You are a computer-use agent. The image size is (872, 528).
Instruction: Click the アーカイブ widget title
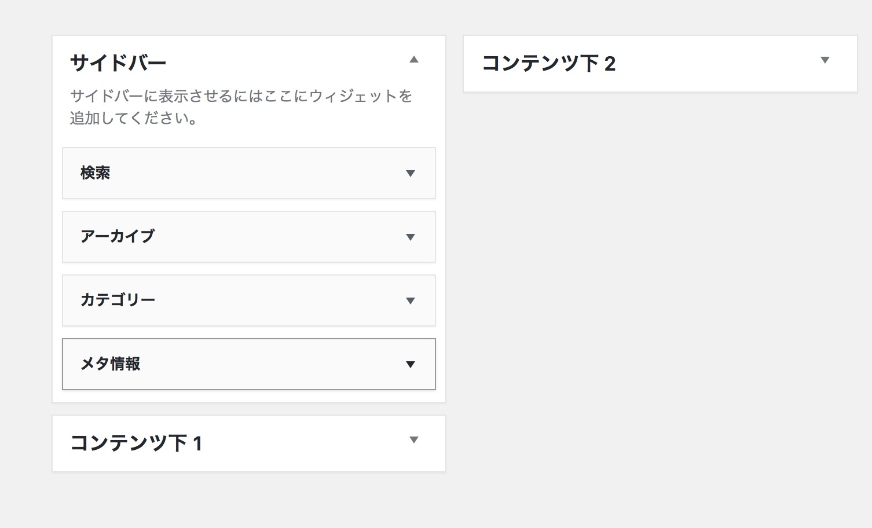tap(118, 236)
